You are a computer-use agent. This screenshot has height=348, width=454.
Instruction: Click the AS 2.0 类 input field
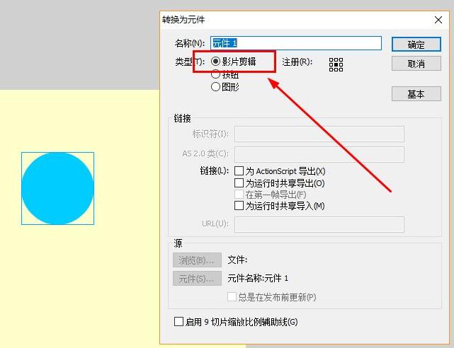click(x=319, y=154)
